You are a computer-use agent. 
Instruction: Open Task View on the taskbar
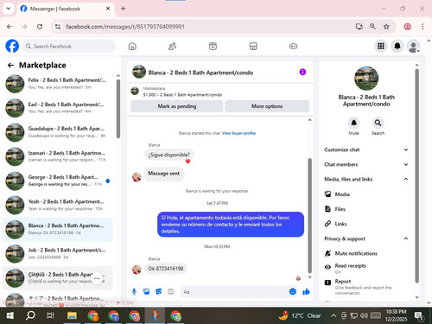50,315
